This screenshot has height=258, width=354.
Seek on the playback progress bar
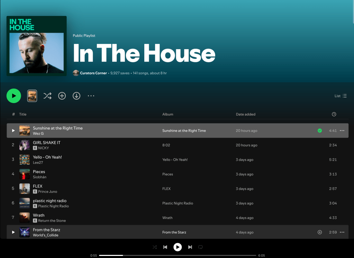click(178, 255)
